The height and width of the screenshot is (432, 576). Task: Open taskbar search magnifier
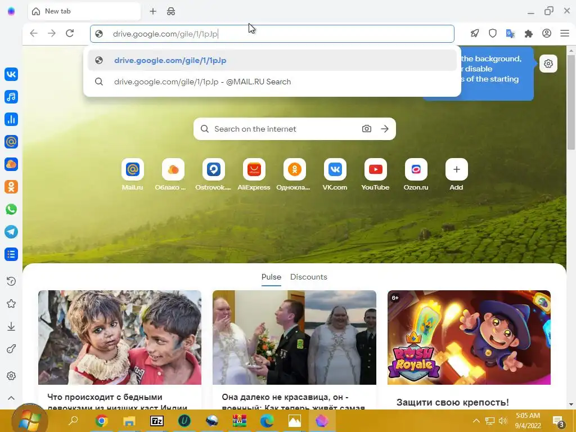74,421
